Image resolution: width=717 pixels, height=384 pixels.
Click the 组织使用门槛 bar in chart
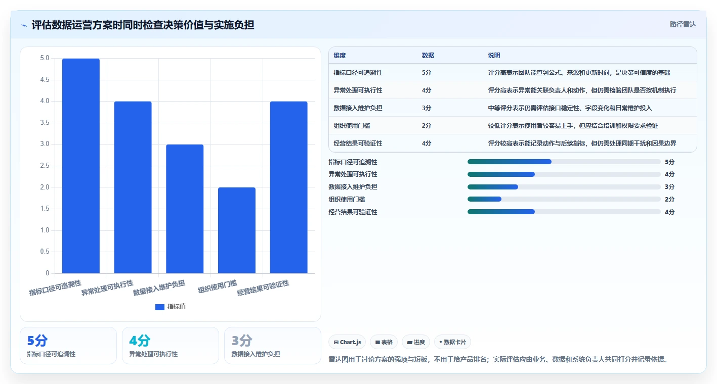tap(237, 230)
